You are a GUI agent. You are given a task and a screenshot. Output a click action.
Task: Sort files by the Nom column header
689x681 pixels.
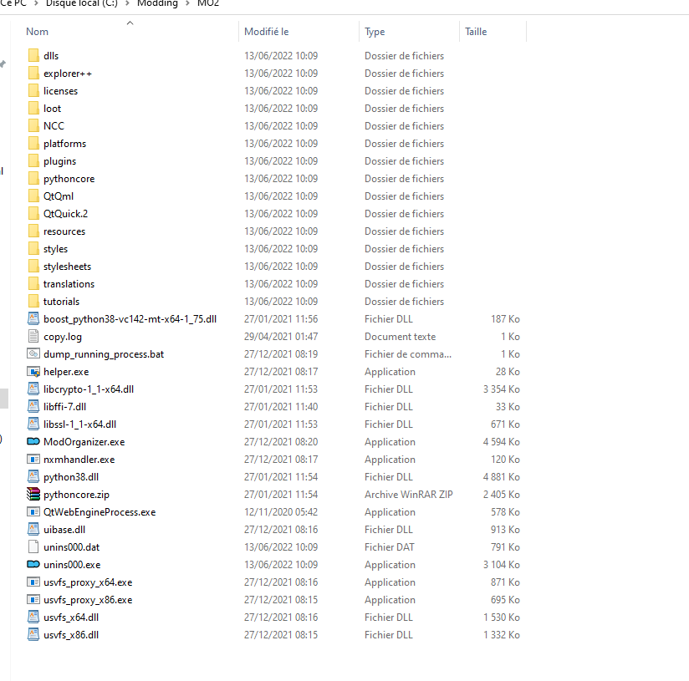[x=37, y=32]
